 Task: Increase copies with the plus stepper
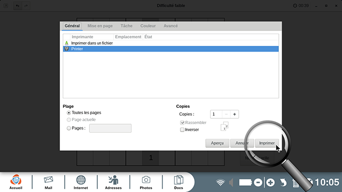(x=235, y=114)
